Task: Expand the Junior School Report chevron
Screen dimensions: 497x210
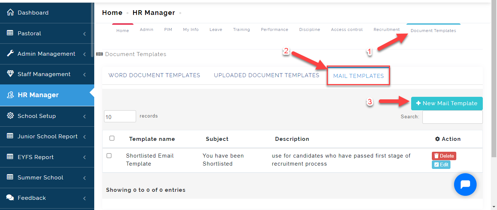Action: 84,137
